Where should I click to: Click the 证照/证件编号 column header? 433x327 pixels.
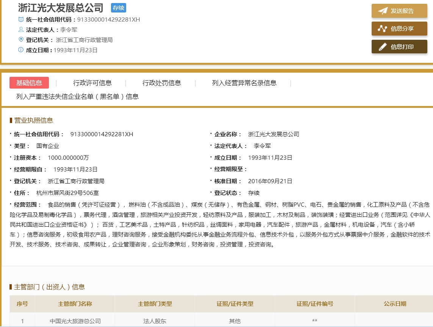click(315, 304)
